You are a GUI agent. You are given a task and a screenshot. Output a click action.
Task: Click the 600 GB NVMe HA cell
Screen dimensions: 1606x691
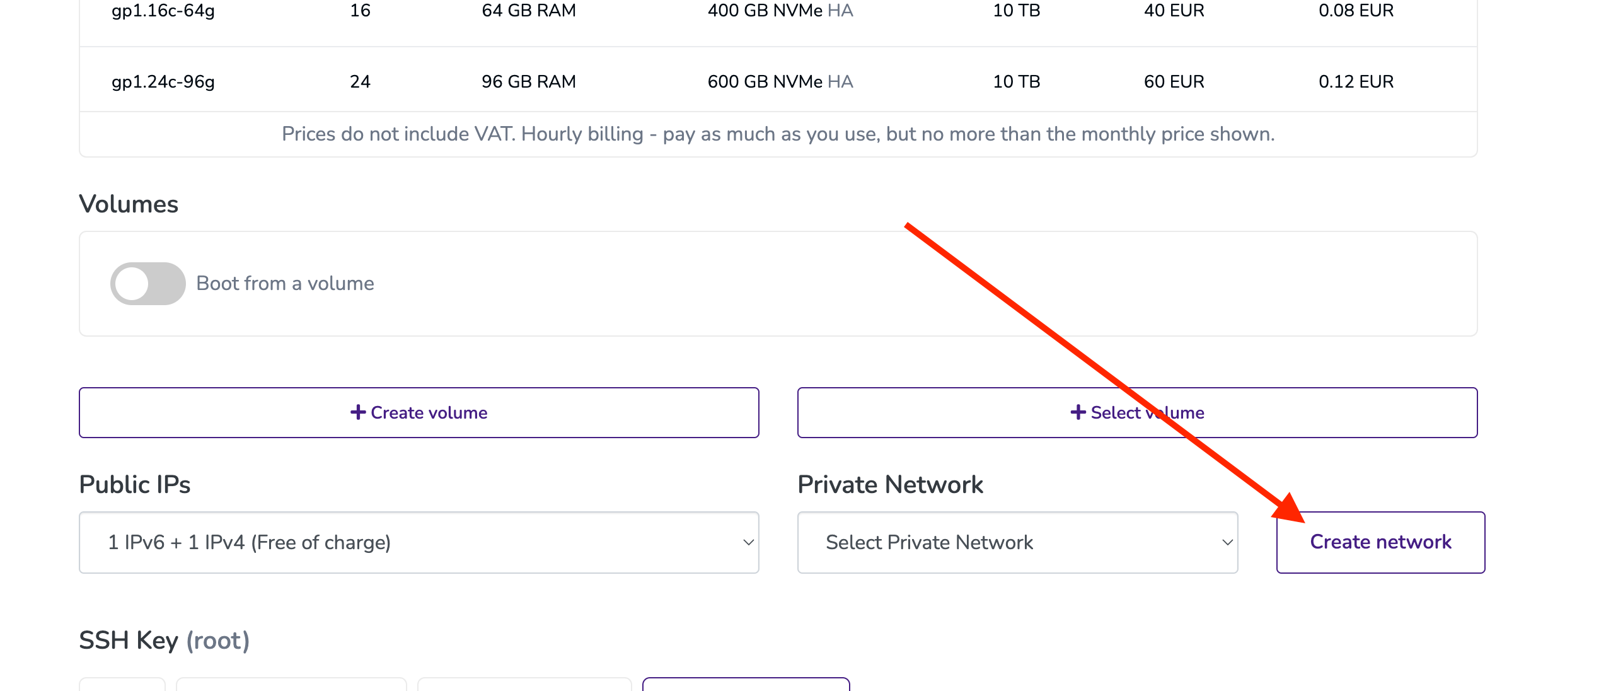780,82
